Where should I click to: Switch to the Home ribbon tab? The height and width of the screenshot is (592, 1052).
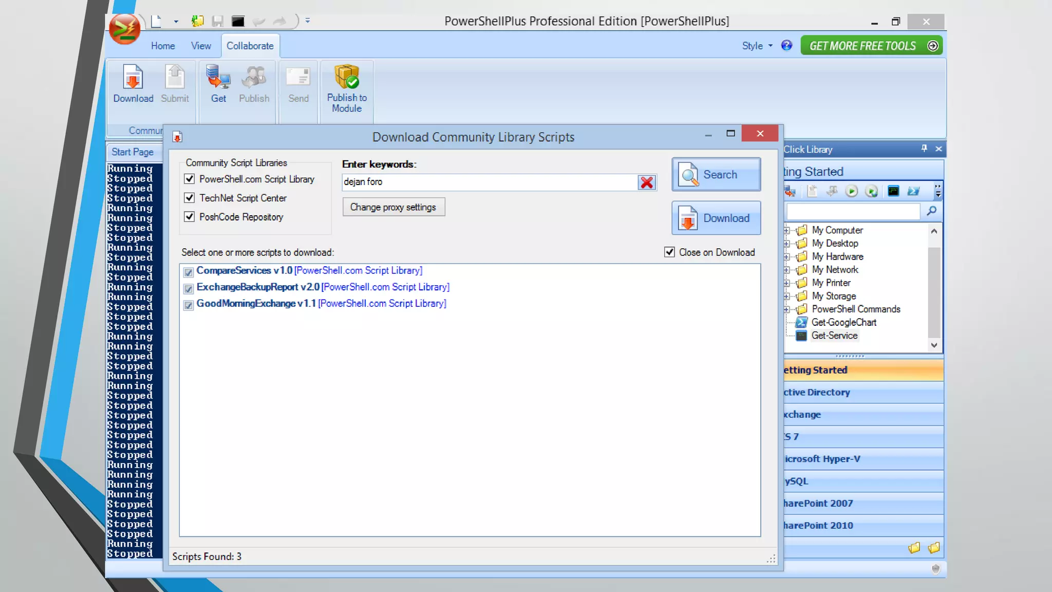tap(163, 46)
